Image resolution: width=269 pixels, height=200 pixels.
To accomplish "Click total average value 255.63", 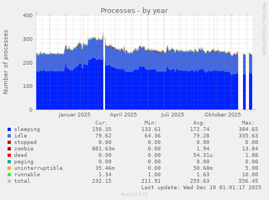I will pos(200,181).
